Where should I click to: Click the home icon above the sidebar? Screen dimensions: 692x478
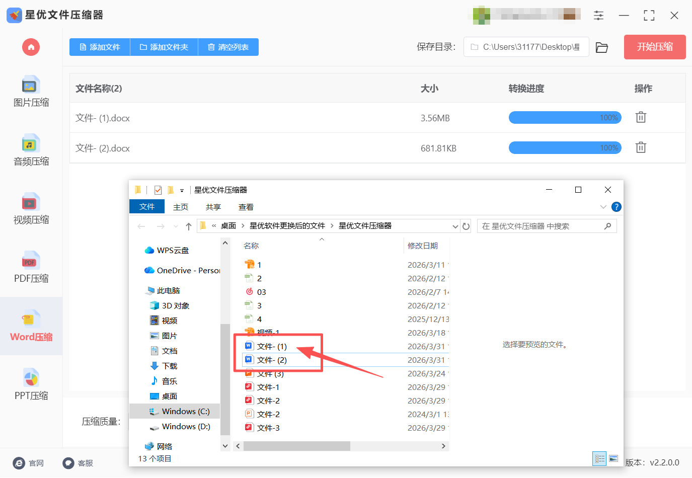31,47
